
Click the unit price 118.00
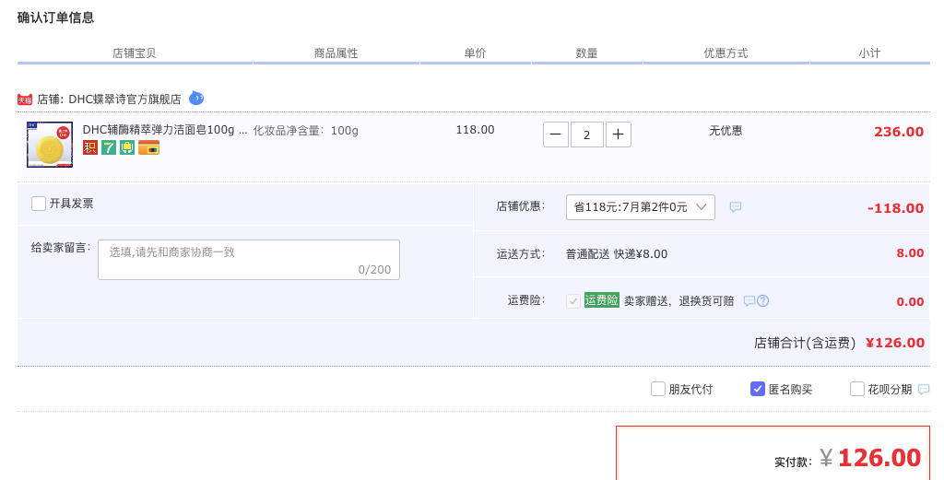[475, 130]
